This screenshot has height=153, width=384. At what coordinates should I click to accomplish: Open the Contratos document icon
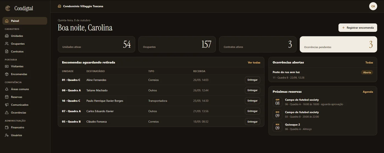click(x=7, y=51)
